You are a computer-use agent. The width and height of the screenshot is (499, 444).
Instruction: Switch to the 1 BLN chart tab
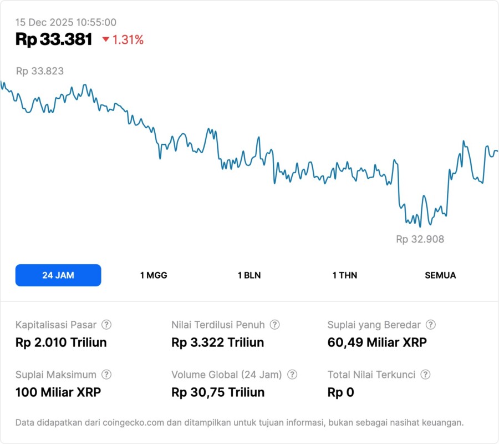(x=249, y=275)
